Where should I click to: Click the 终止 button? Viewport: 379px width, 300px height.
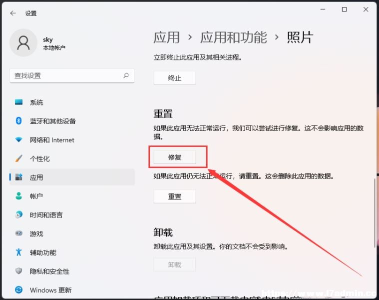[174, 78]
